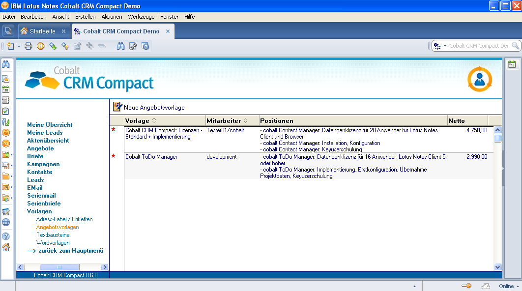This screenshot has height=291, width=522.
Task: Open the Hilfe menu
Action: (189, 17)
